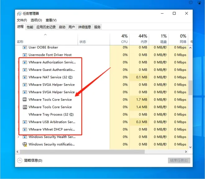The width and height of the screenshot is (205, 179).
Task: Minimize the Task Manager window
Action: pos(162,13)
